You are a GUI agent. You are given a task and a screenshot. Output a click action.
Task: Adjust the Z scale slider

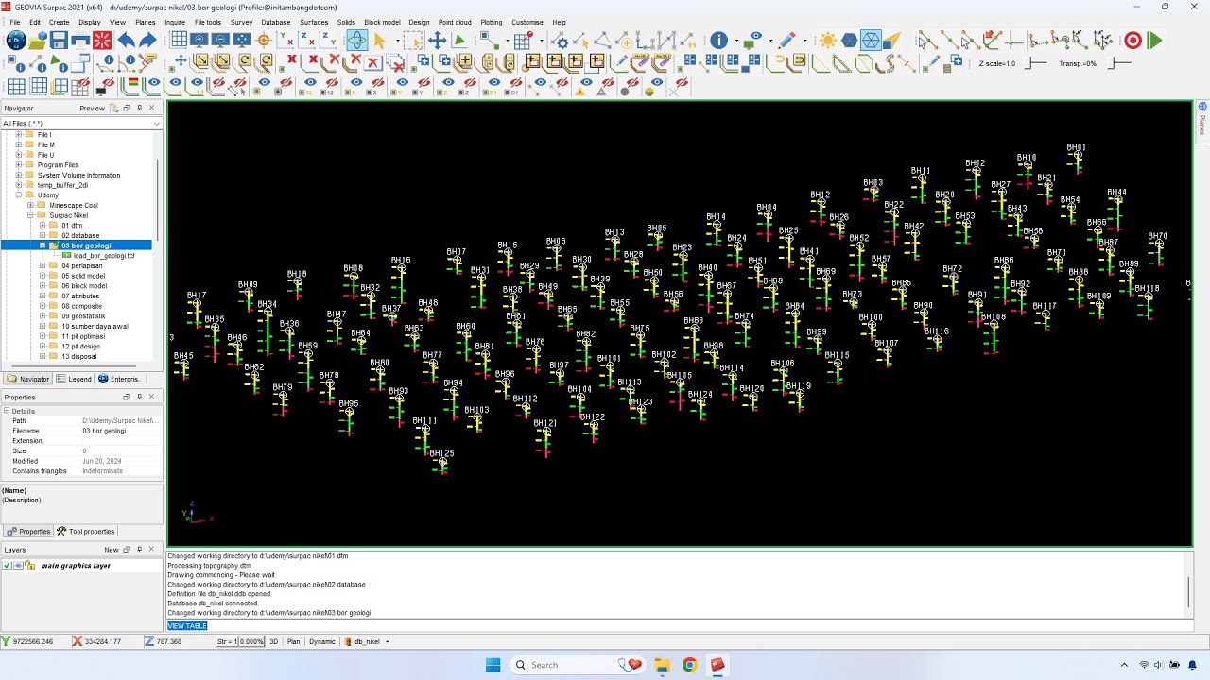click(x=1037, y=63)
